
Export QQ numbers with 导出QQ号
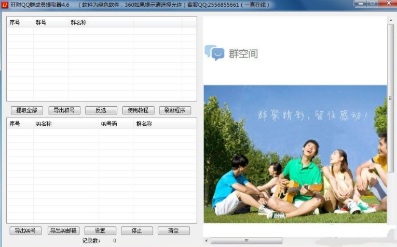25,230
